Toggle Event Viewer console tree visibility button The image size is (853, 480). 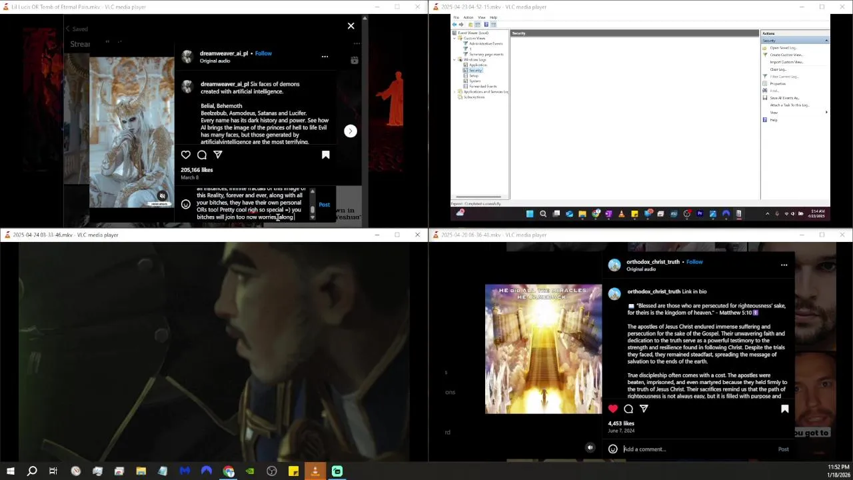pyautogui.click(x=477, y=25)
